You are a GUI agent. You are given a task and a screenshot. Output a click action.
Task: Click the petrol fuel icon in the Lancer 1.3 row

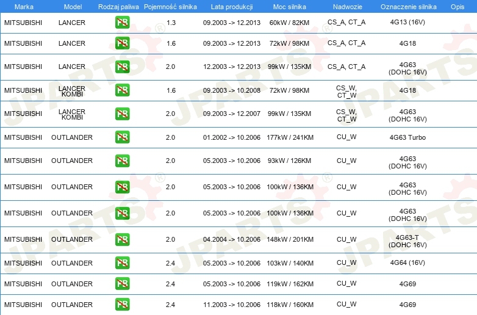pos(122,22)
